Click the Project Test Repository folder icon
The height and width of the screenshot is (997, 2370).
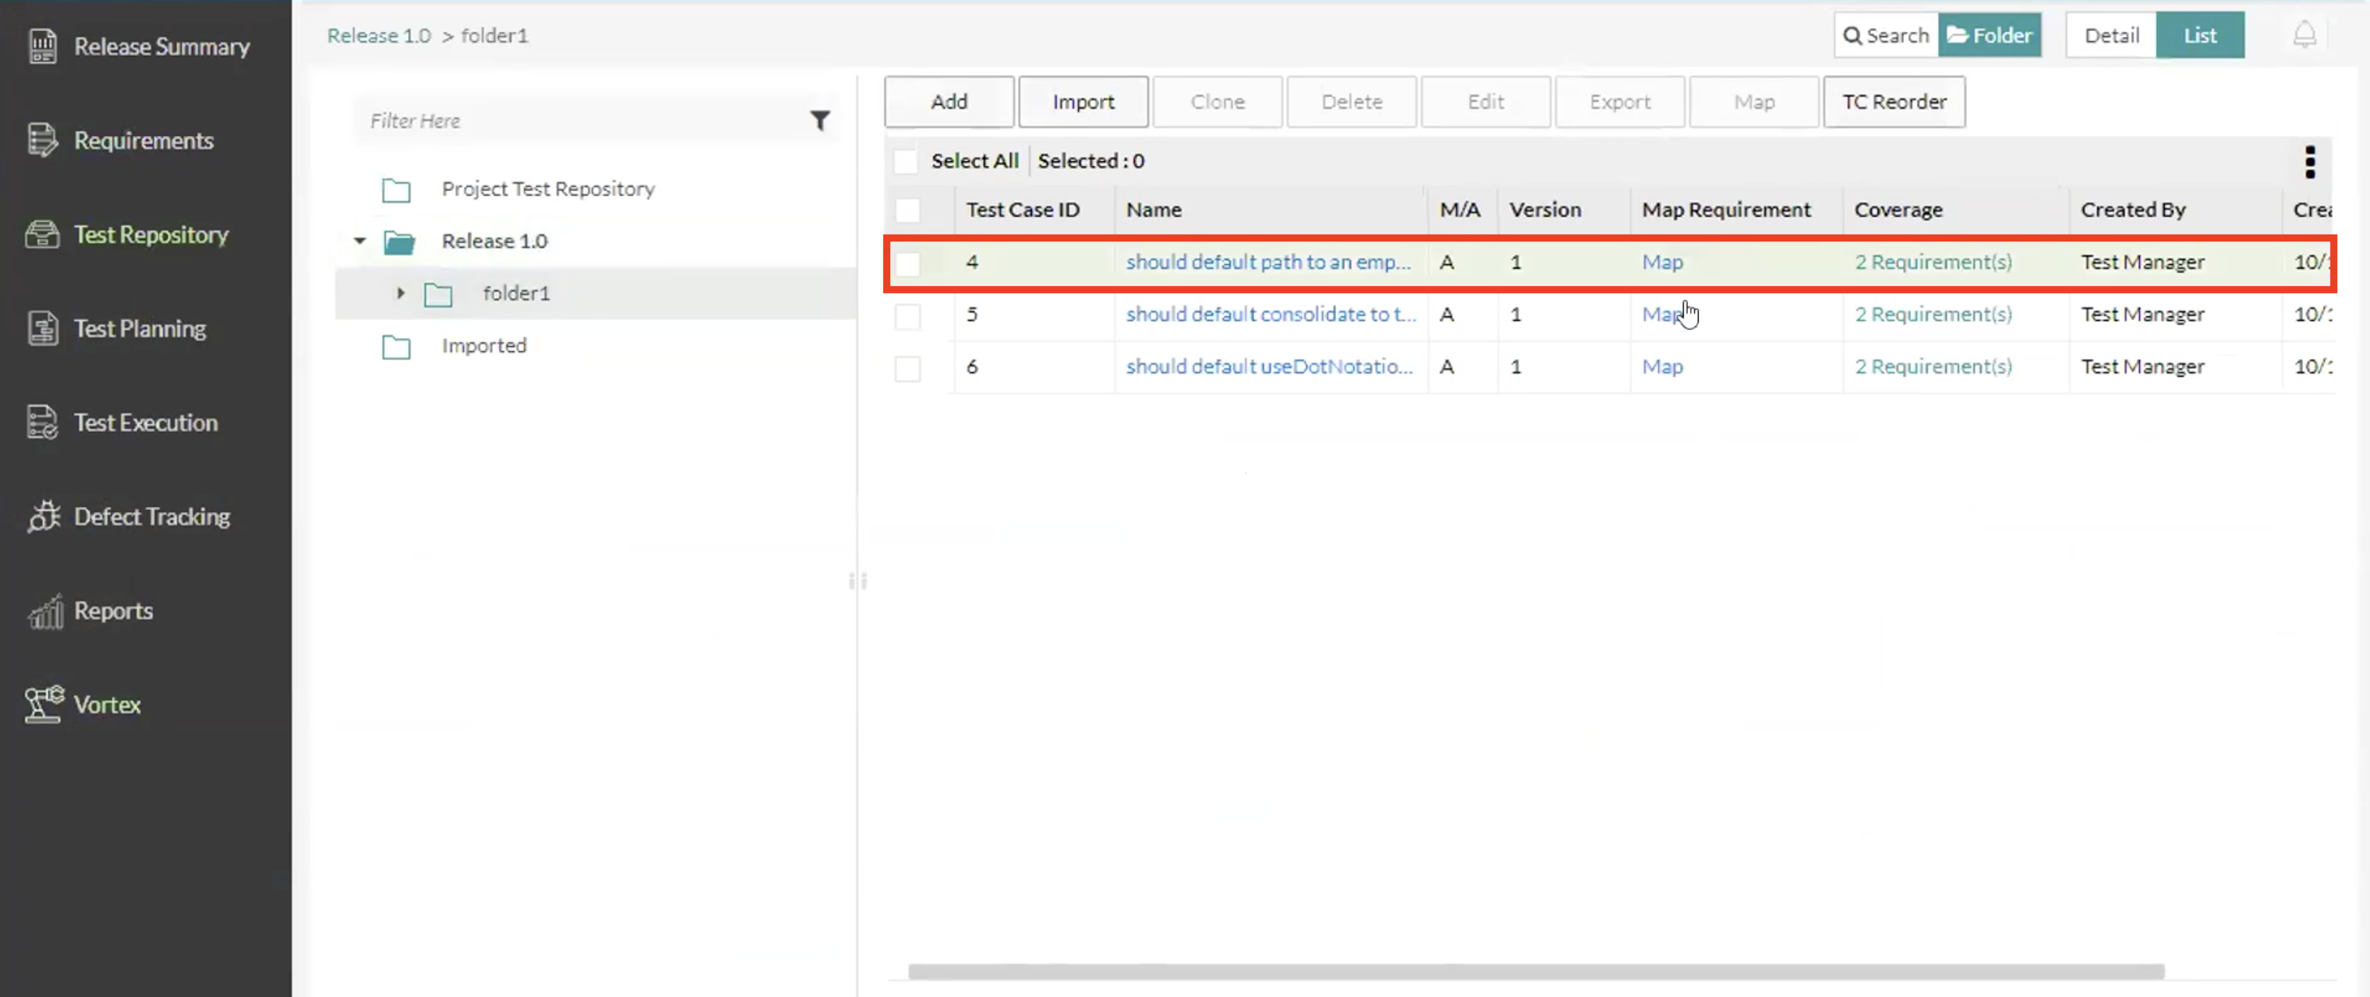[x=397, y=190]
